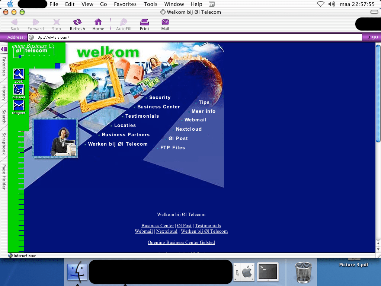Click the Home toolbar icon
381x286 pixels.
[x=98, y=22]
